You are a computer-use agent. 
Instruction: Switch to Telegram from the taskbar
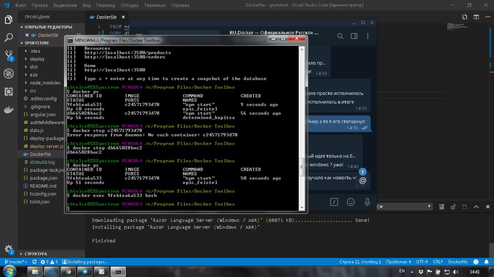click(x=85, y=272)
